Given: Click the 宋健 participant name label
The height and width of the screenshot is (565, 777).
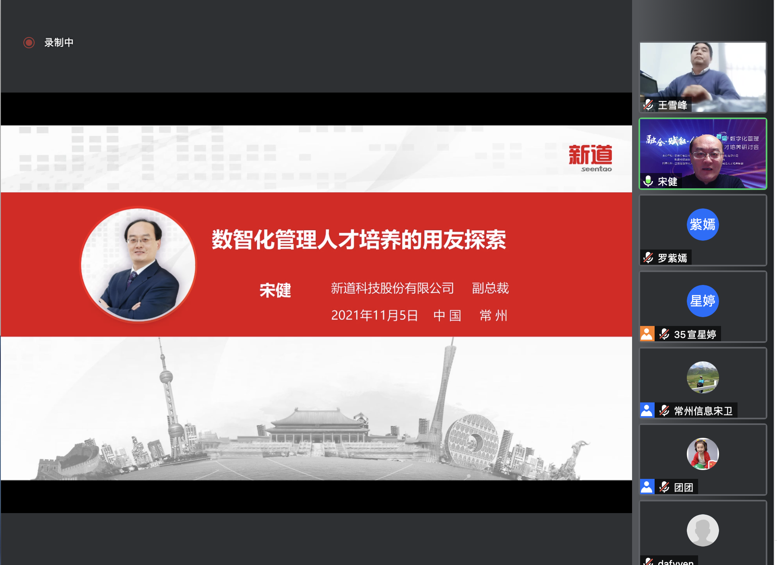Looking at the screenshot, I should click(x=667, y=181).
